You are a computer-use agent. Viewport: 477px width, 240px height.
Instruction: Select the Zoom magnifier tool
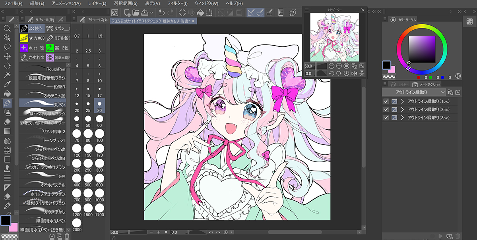(x=7, y=28)
